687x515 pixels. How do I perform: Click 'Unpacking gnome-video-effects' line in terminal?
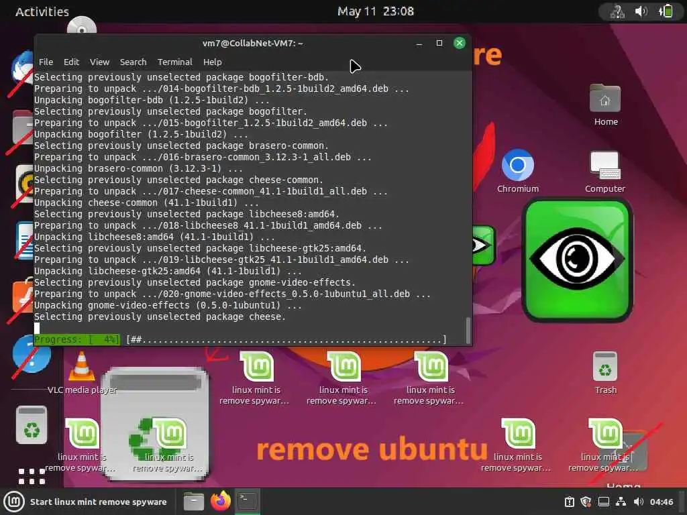point(168,305)
